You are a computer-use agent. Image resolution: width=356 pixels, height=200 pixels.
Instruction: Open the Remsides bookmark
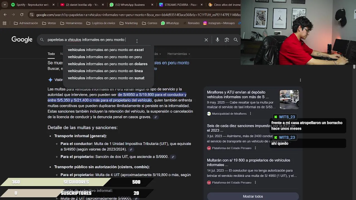click(x=191, y=23)
